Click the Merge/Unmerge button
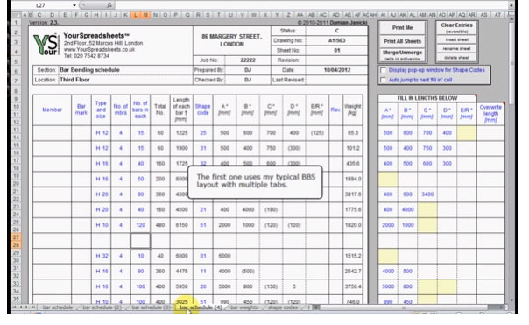Image resolution: width=529 pixels, height=325 pixels. click(x=402, y=55)
